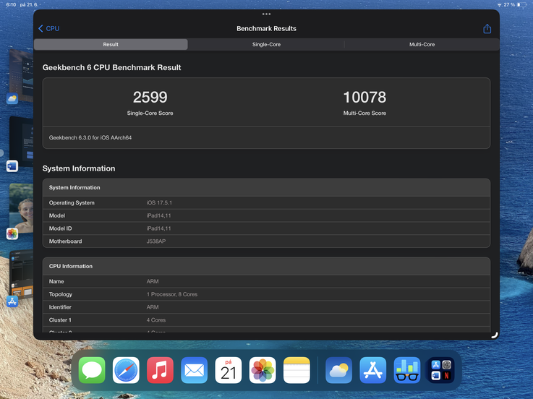
Task: Open the Music app in dock
Action: 160,370
